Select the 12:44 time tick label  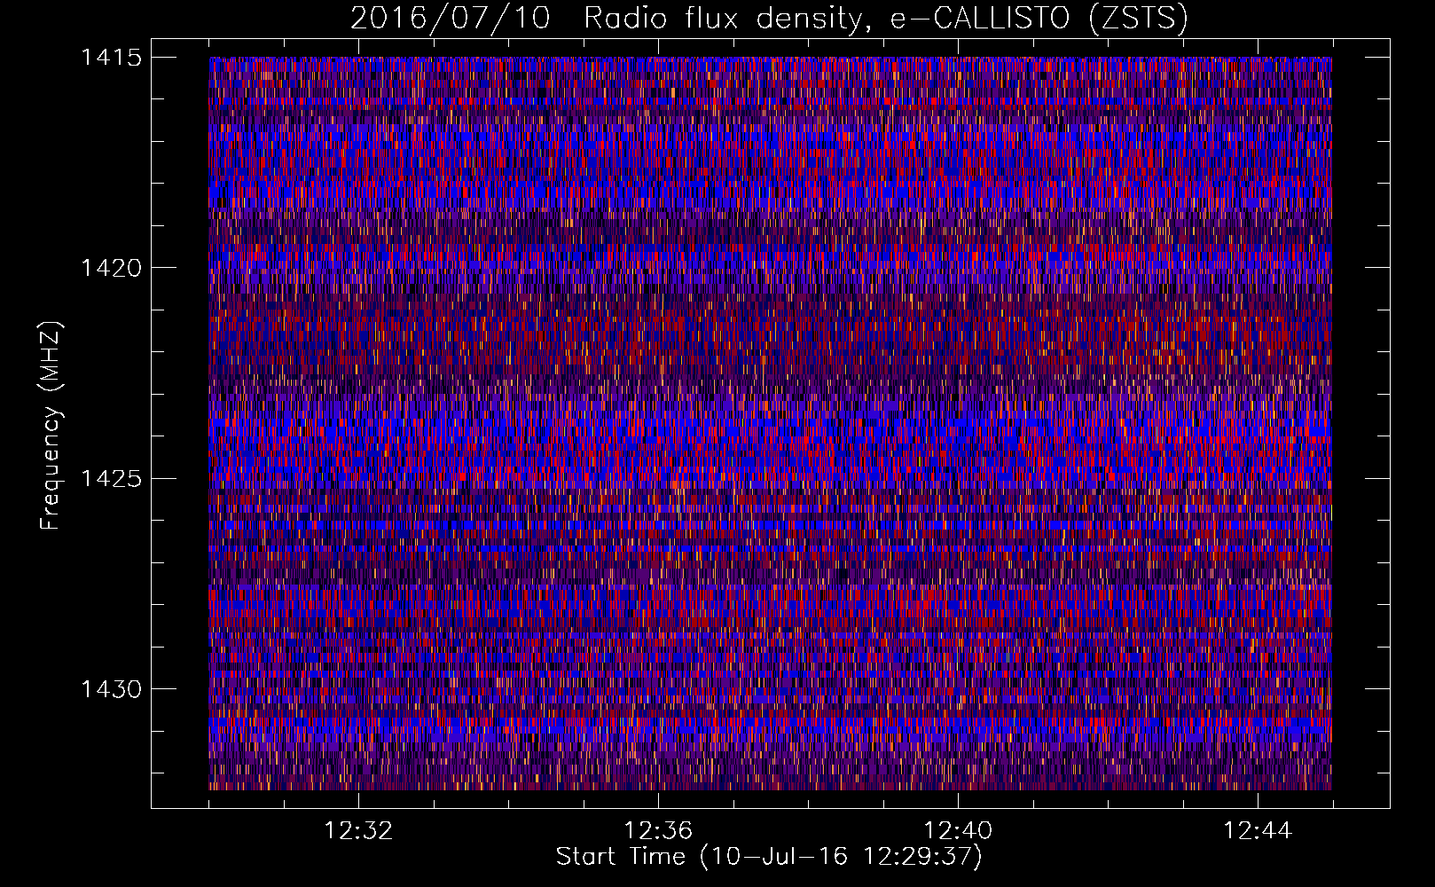click(1258, 831)
